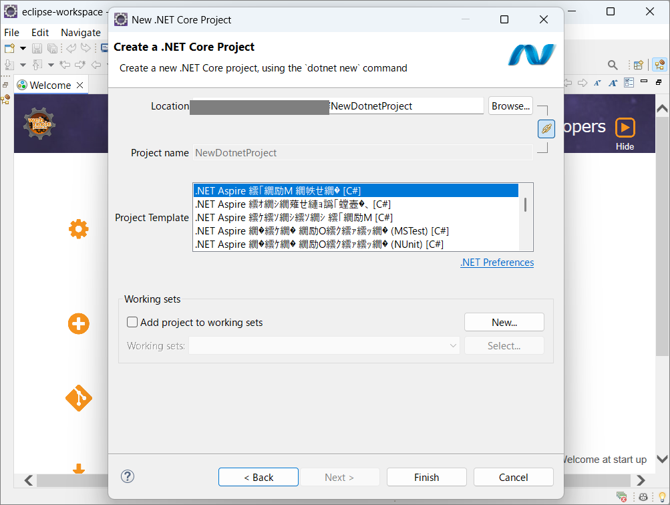Open the Edit menu

(x=40, y=33)
